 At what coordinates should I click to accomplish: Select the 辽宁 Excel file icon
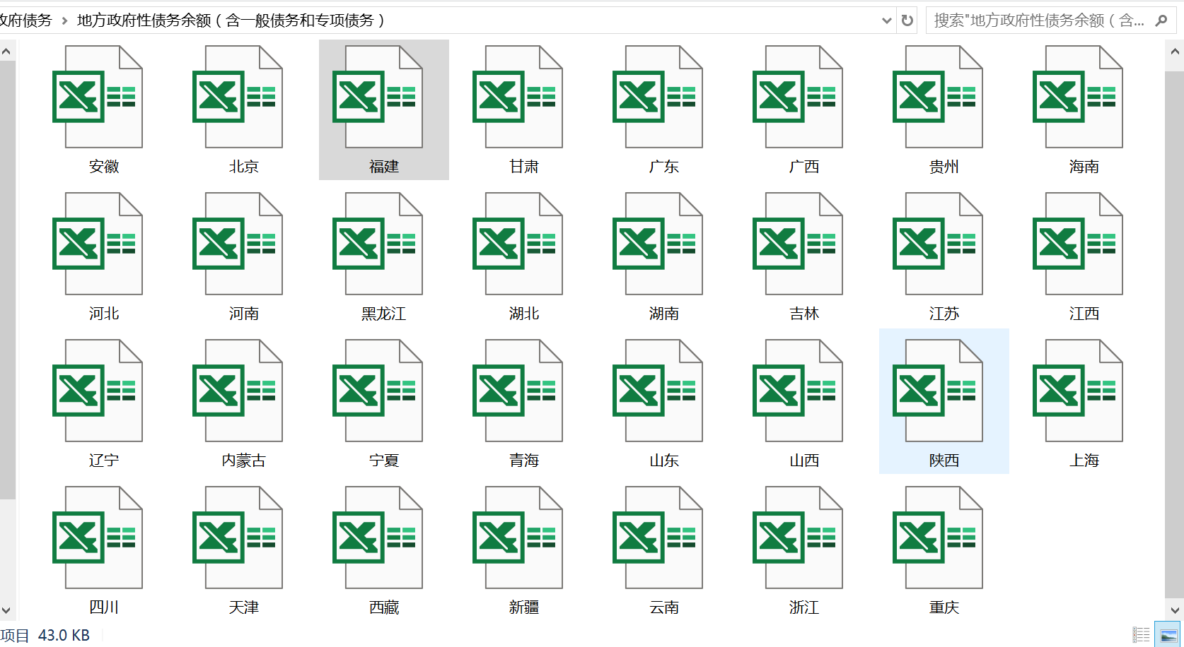coord(98,391)
